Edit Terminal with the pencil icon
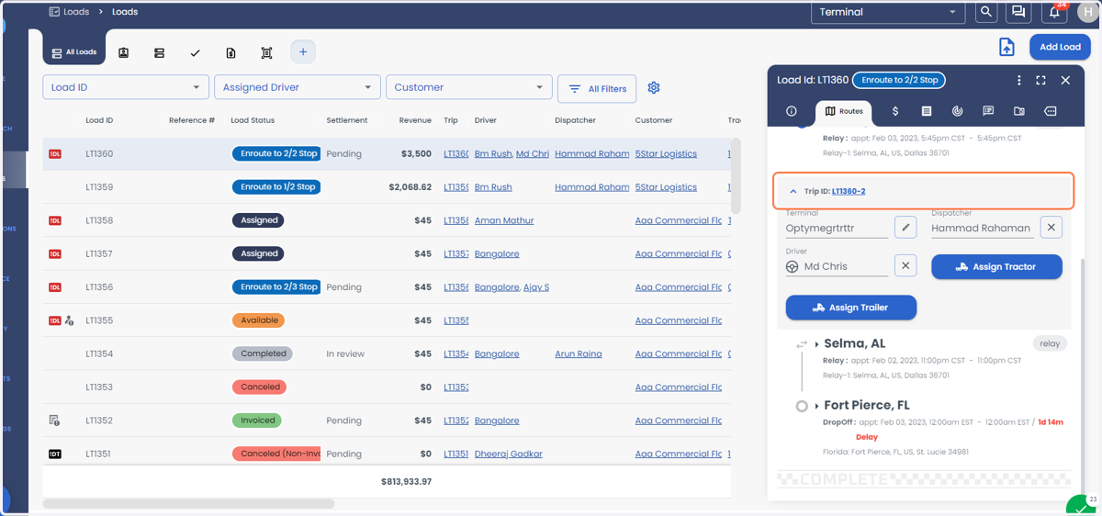Image resolution: width=1102 pixels, height=516 pixels. (905, 228)
